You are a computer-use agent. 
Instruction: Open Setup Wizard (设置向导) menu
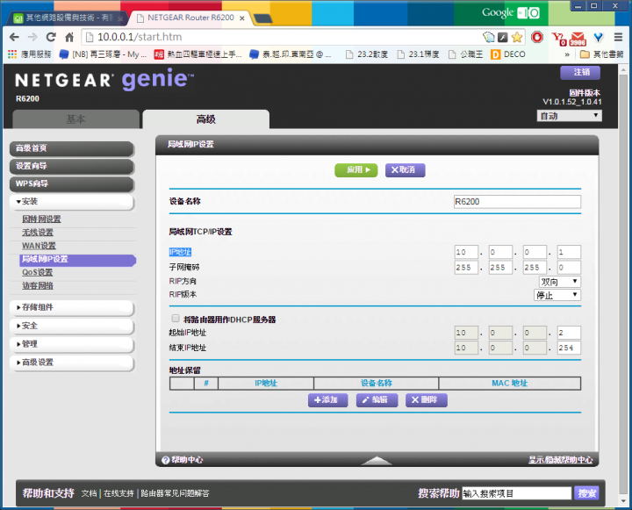tap(72, 166)
